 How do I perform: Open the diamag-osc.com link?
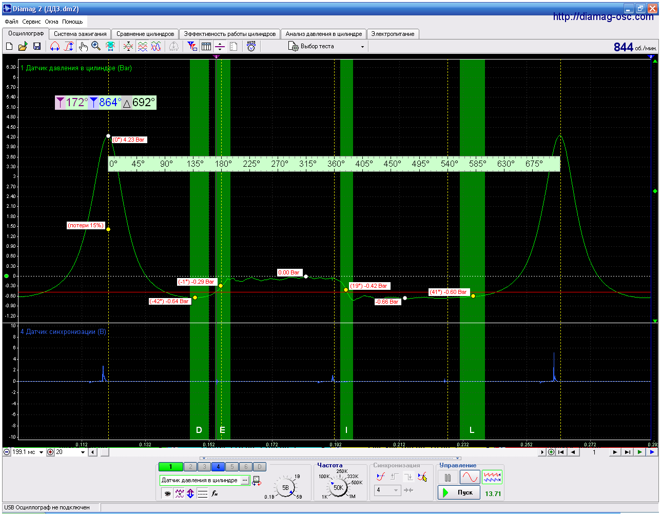604,17
